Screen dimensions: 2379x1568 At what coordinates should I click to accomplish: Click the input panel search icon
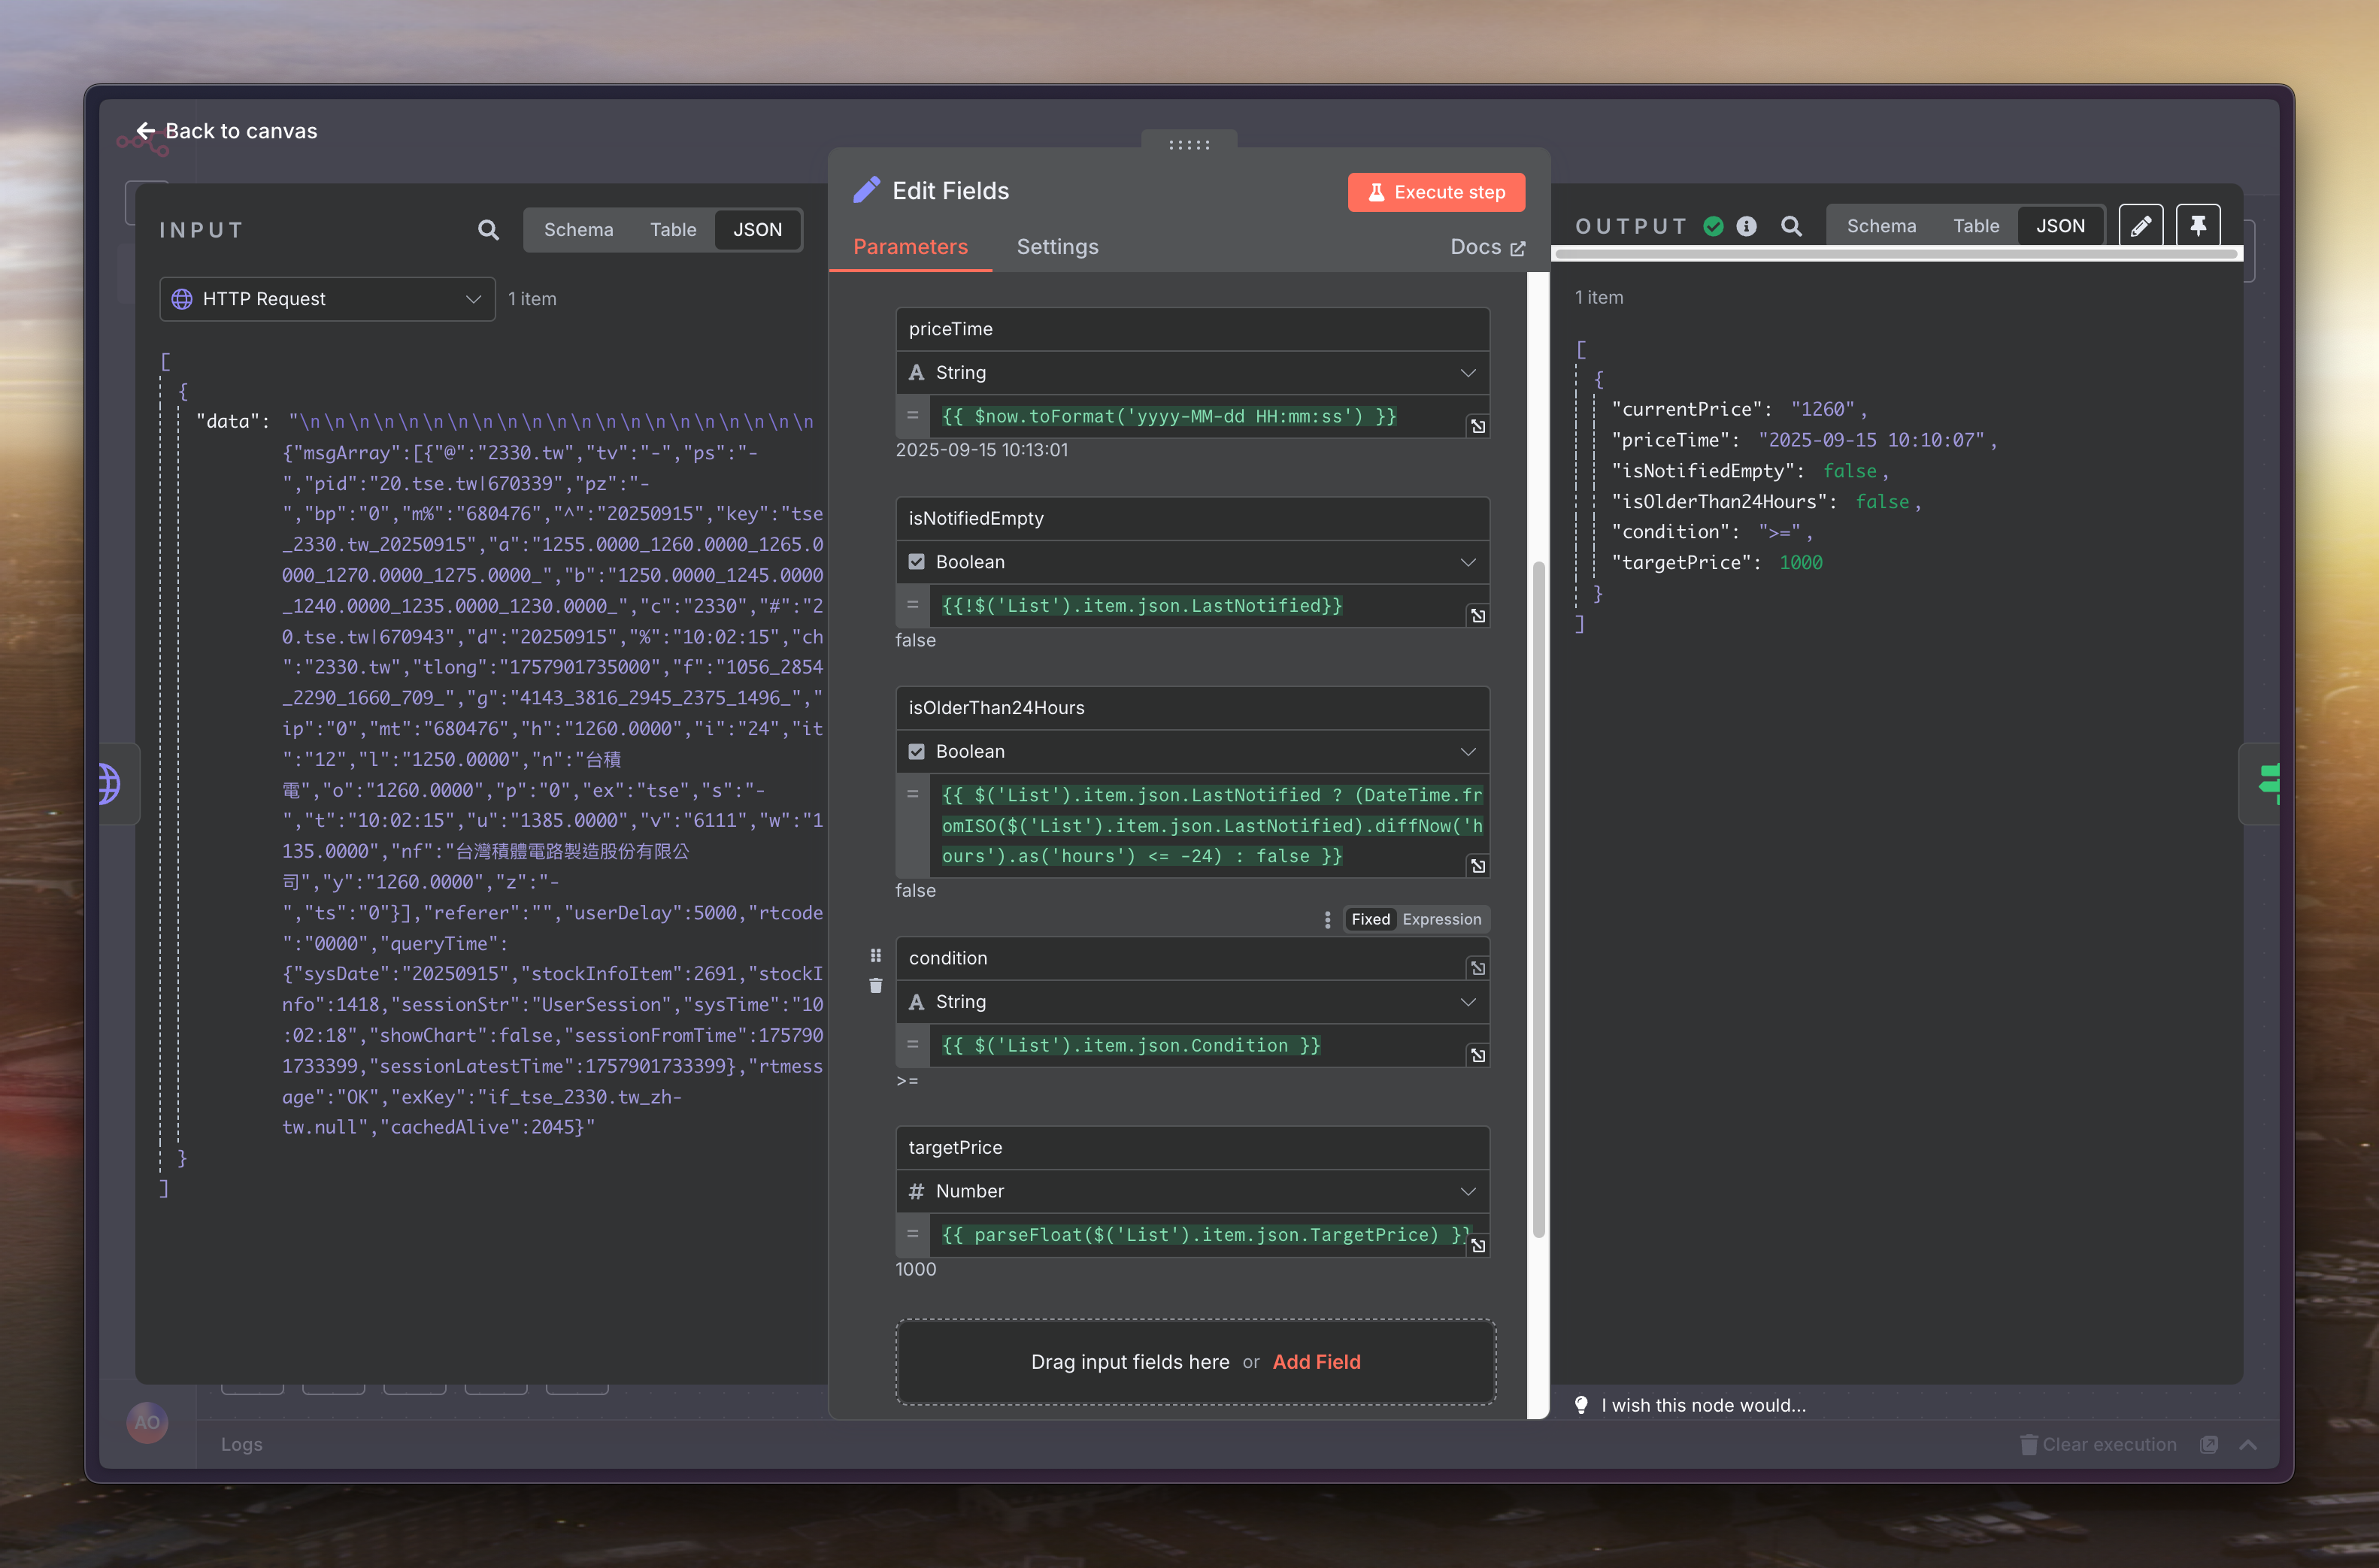pos(488,230)
